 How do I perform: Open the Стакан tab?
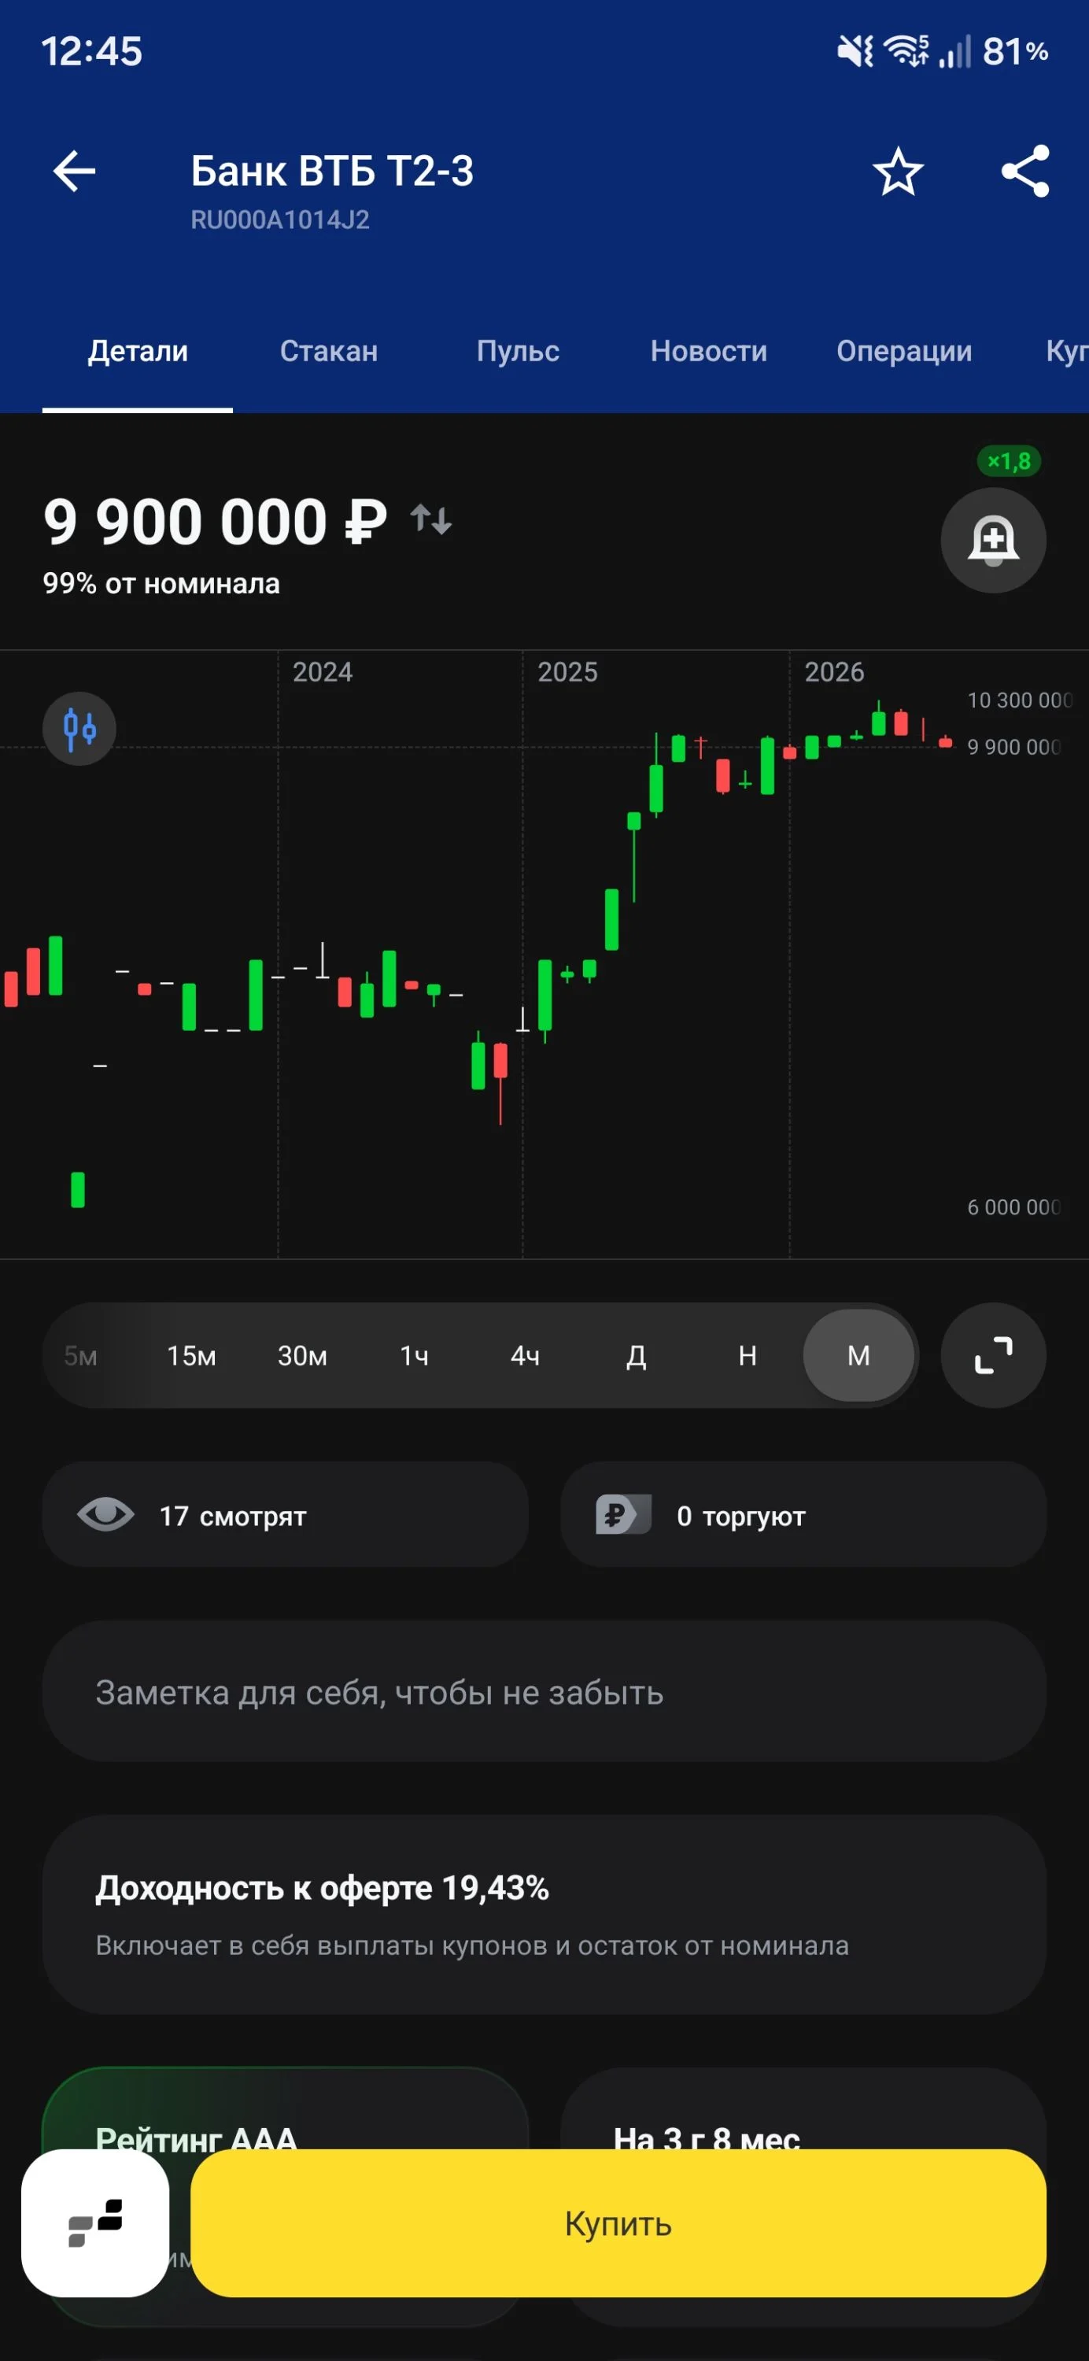click(329, 351)
